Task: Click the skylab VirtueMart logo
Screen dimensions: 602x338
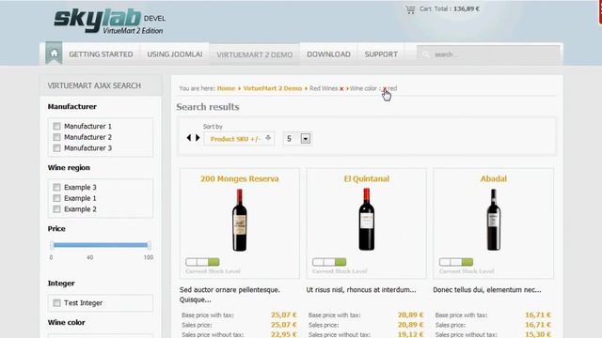Action: coord(109,21)
